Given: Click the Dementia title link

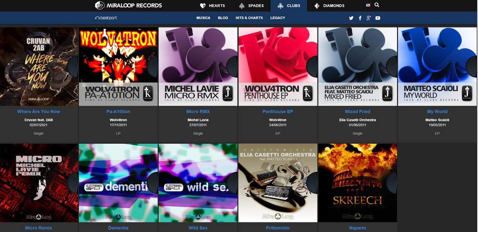Looking at the screenshot, I should (x=118, y=228).
